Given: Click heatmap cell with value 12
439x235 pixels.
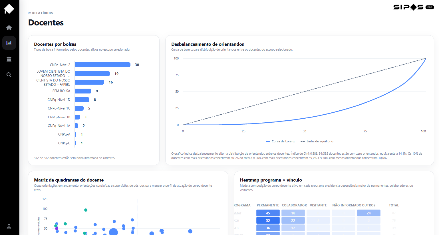Looking at the screenshot, I should click(293, 228).
